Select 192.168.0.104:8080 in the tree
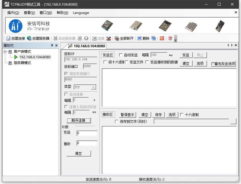241x184 pixels. click(35, 57)
